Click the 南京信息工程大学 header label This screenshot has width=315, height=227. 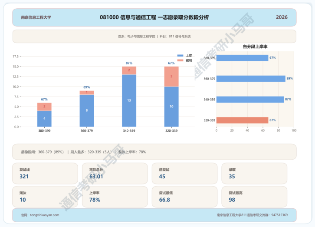[x=36, y=17]
